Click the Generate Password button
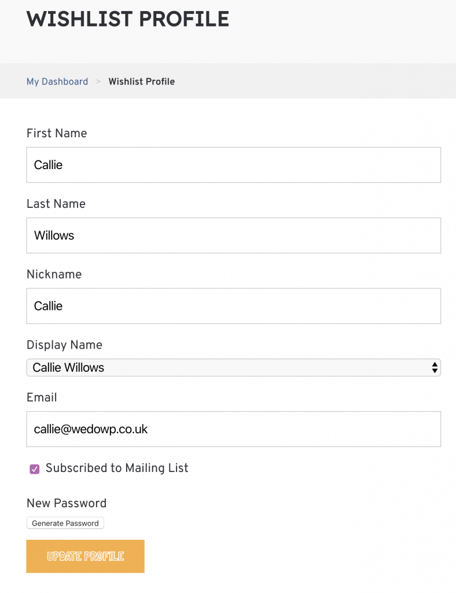This screenshot has width=456, height=593. [x=65, y=523]
